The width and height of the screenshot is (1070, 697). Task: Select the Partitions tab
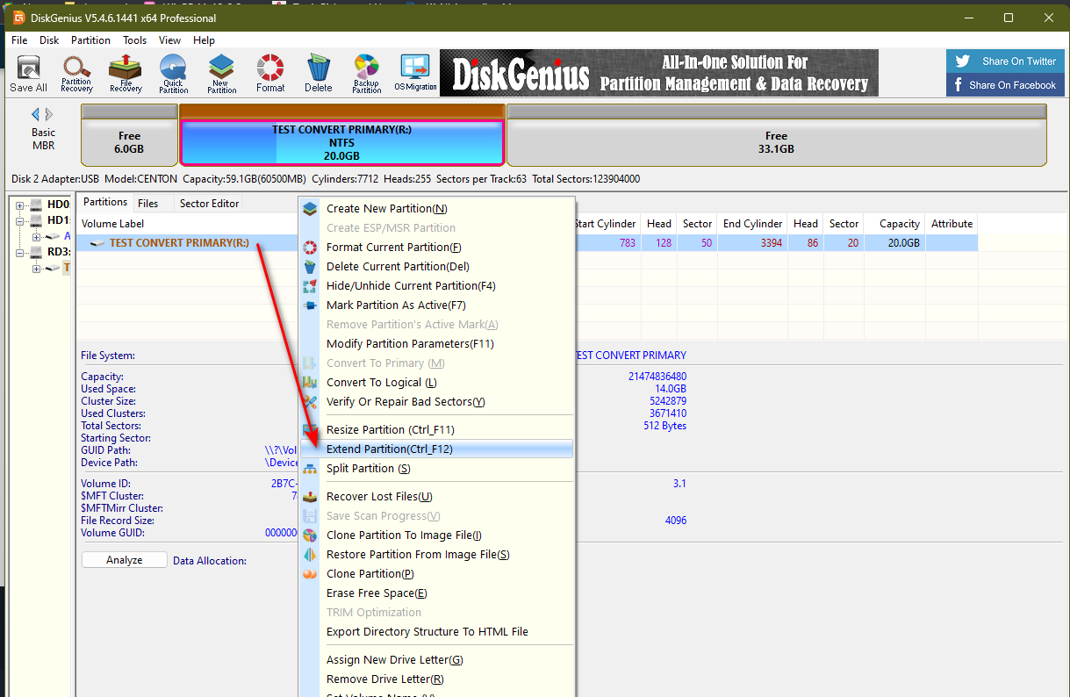pos(105,202)
